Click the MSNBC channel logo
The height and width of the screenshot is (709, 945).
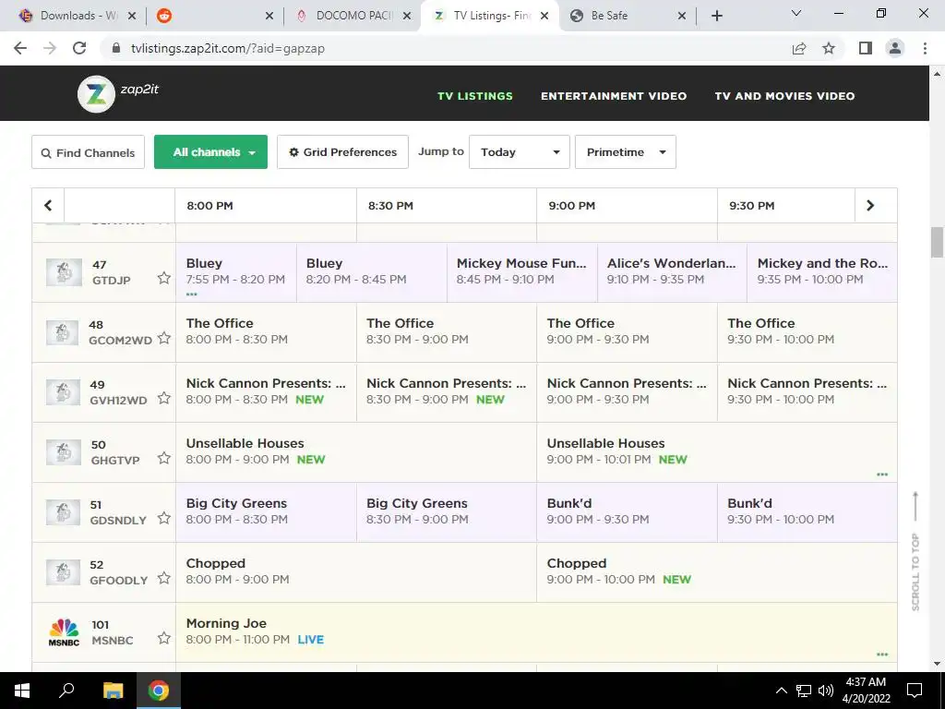(64, 631)
